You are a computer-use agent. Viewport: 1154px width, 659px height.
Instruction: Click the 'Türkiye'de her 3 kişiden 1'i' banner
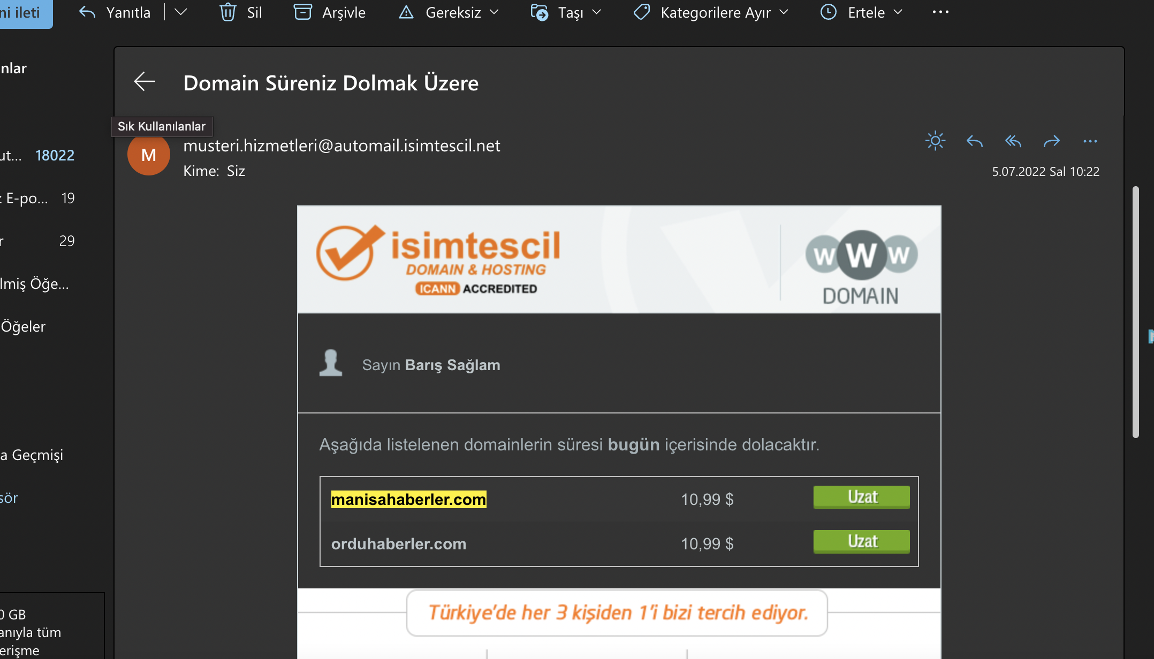617,613
